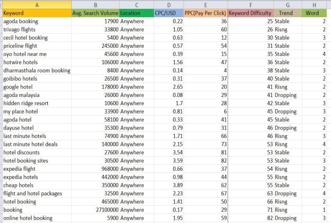
Task: Click word count 4 for oyo hotel row
Action: point(314,54)
